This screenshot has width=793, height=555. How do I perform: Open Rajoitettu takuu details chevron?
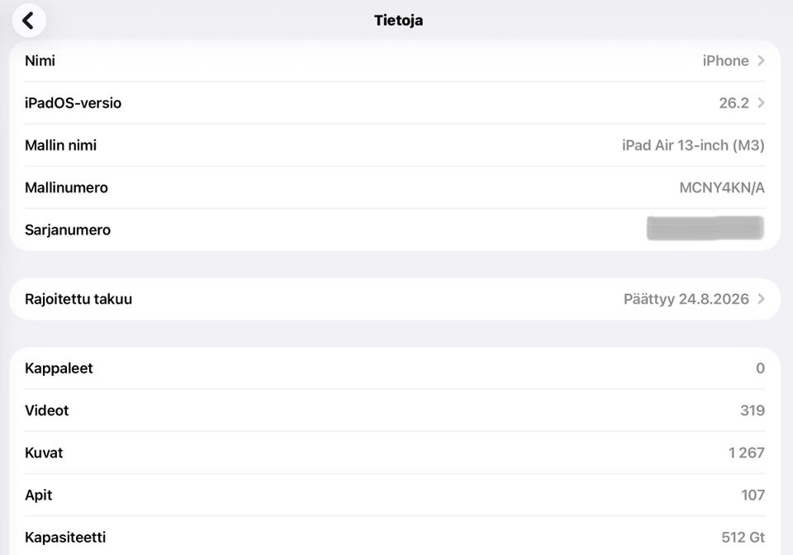click(761, 299)
